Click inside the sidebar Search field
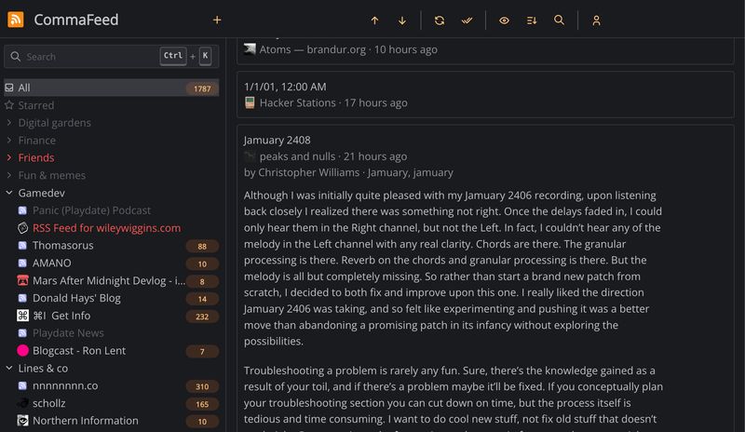This screenshot has height=432, width=745. 111,56
